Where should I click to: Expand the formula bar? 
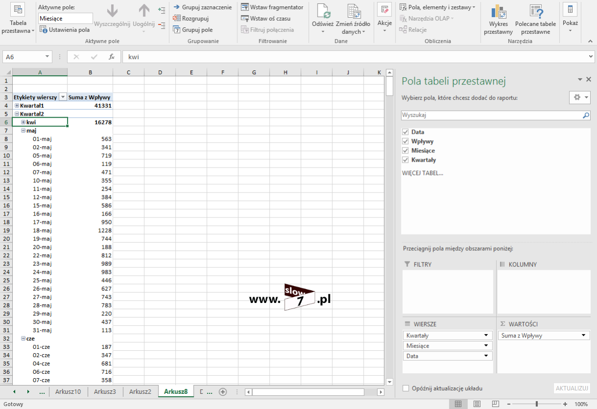(x=591, y=57)
